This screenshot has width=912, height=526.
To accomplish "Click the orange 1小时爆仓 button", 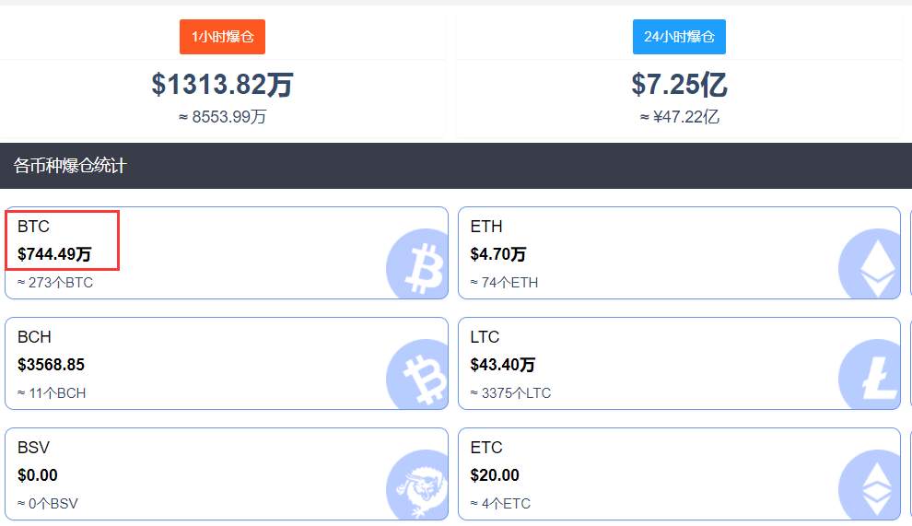I will coord(222,37).
